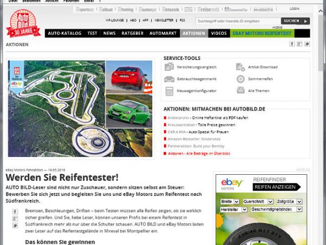Viewport: 326px width, 245px height.
Task: Open the Kreuzworträtsel link
Action: coord(181,125)
